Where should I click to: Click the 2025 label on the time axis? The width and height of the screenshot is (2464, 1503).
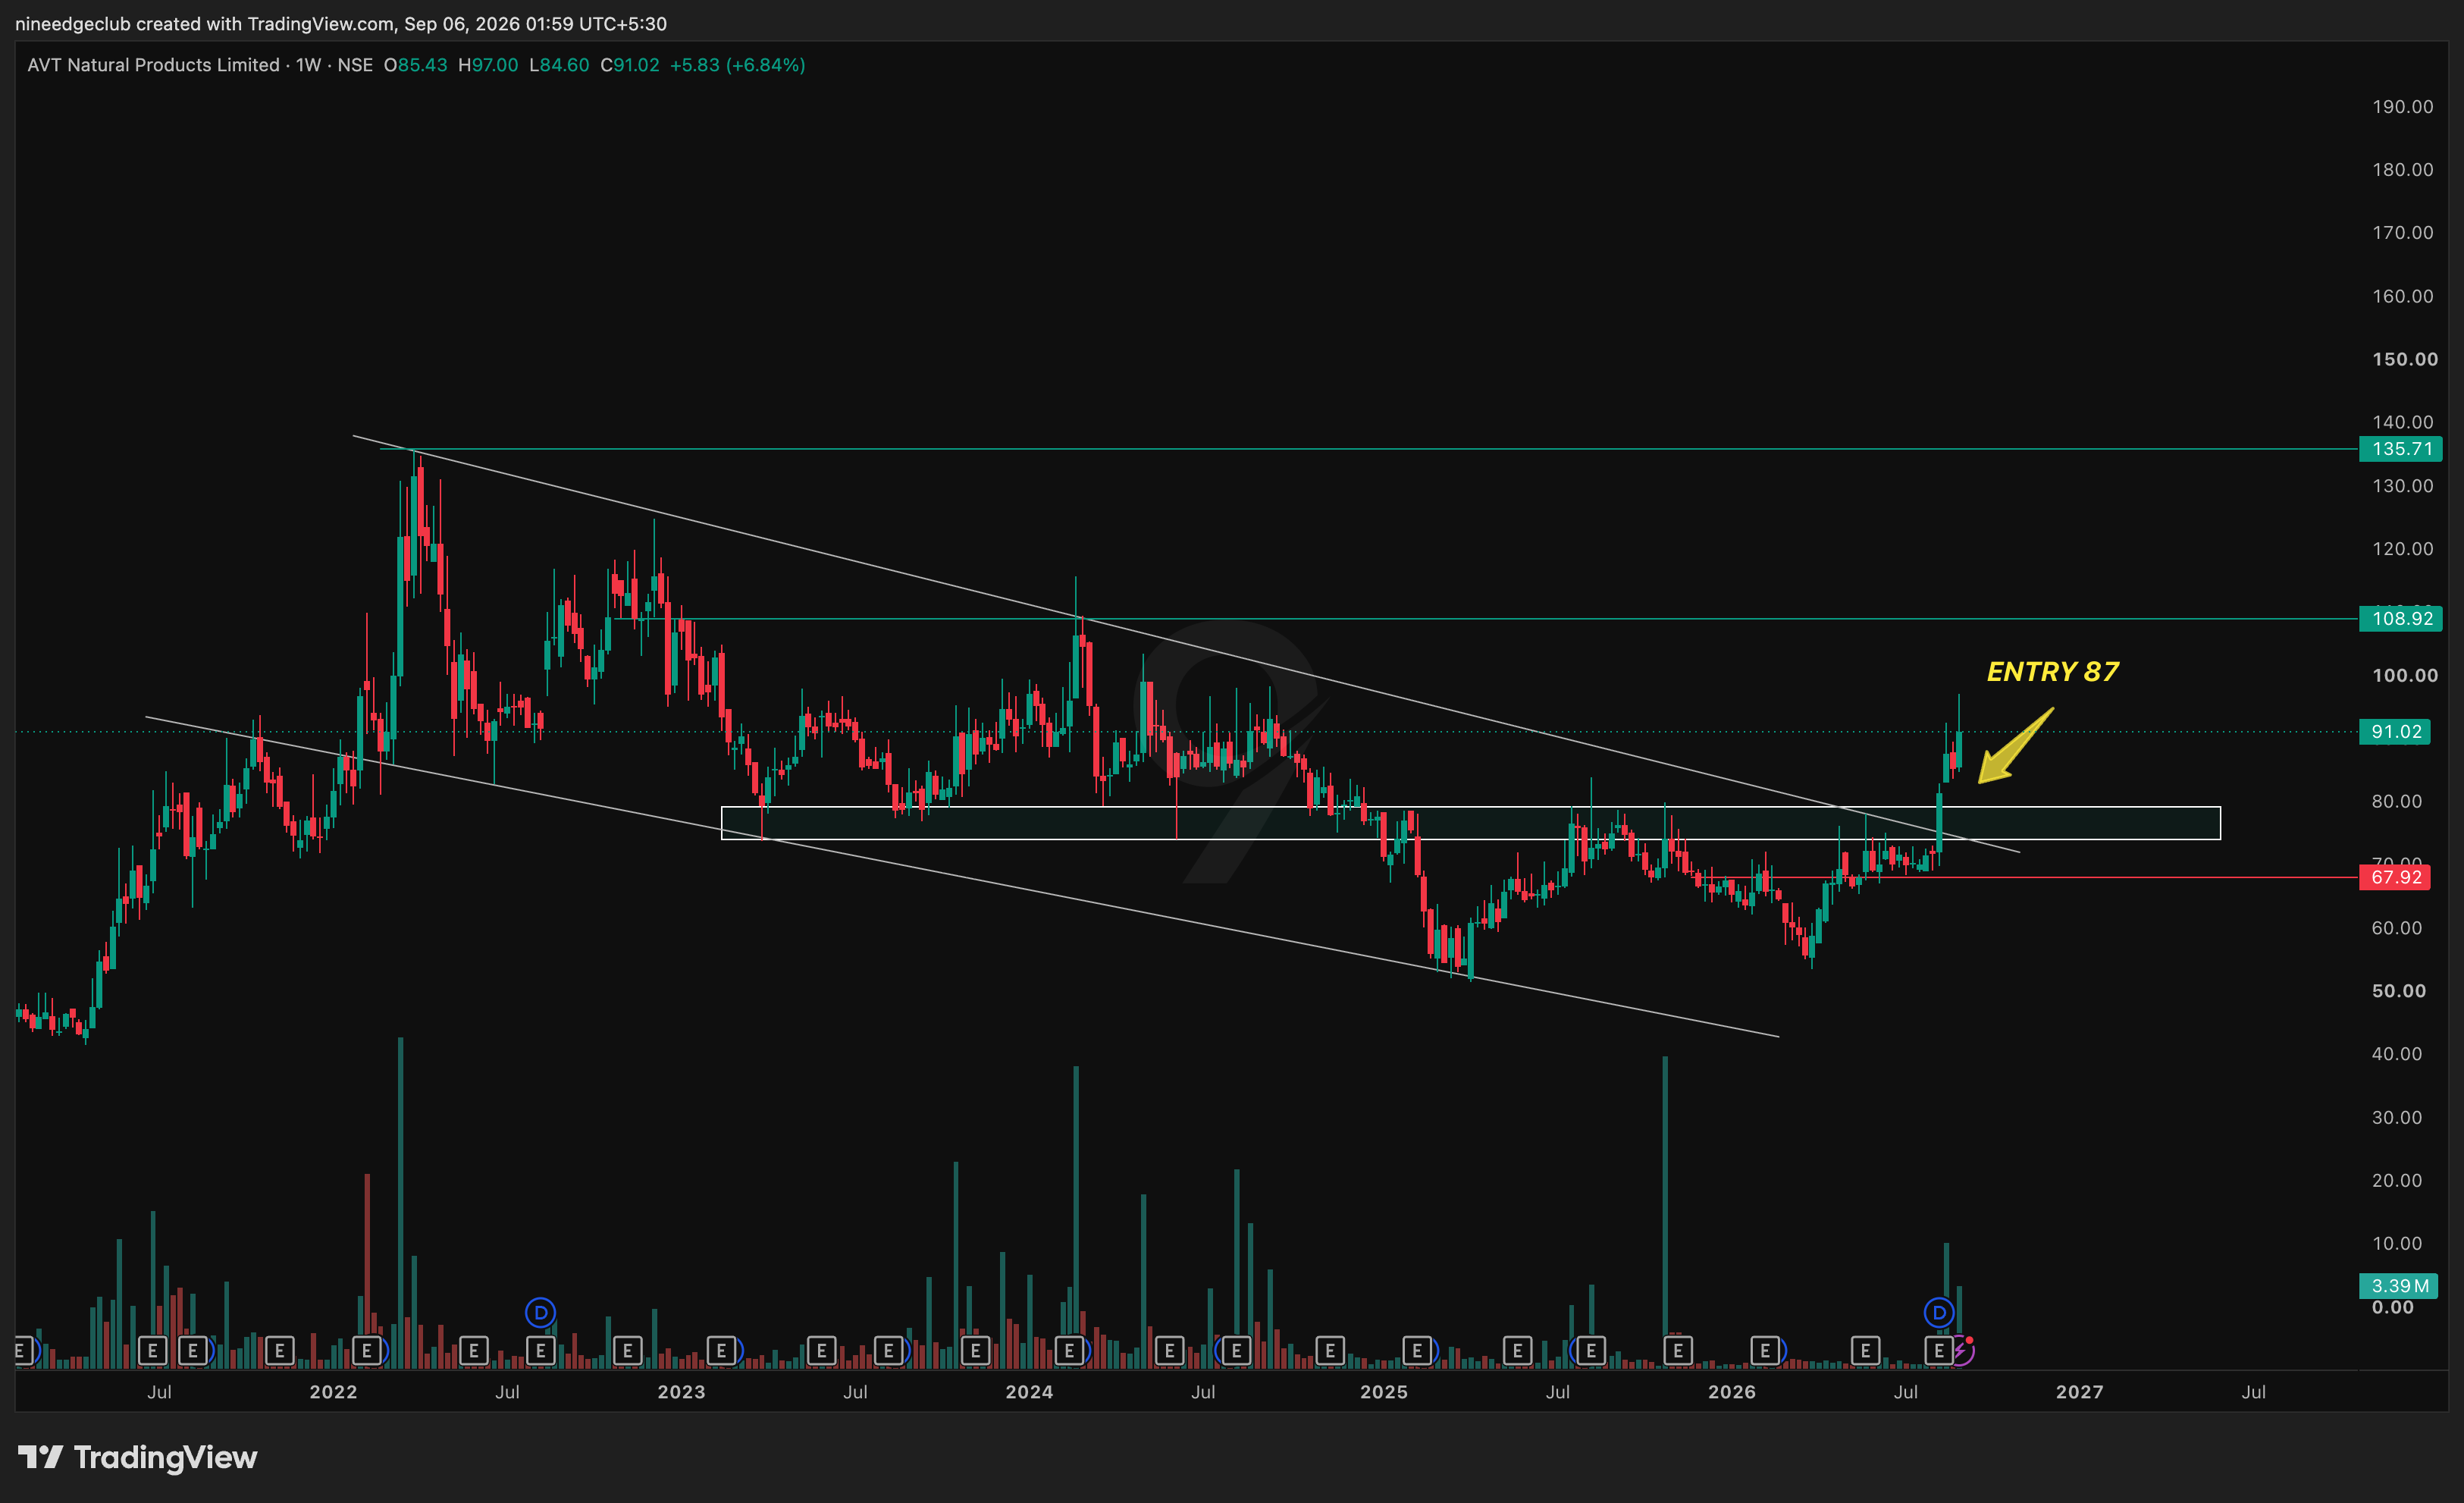coord(1384,1392)
